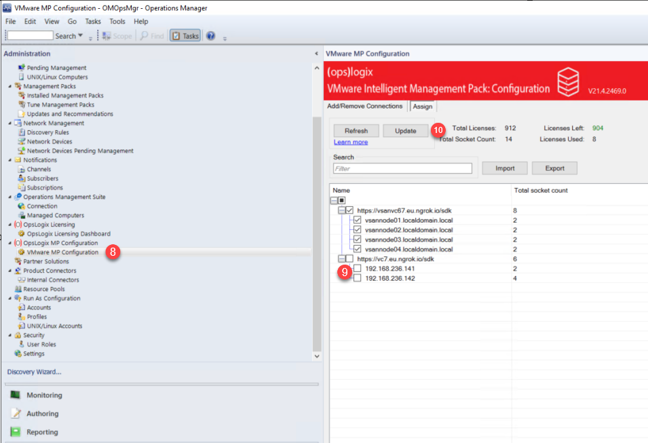648x443 pixels.
Task: Click the Refresh button
Action: click(x=356, y=130)
